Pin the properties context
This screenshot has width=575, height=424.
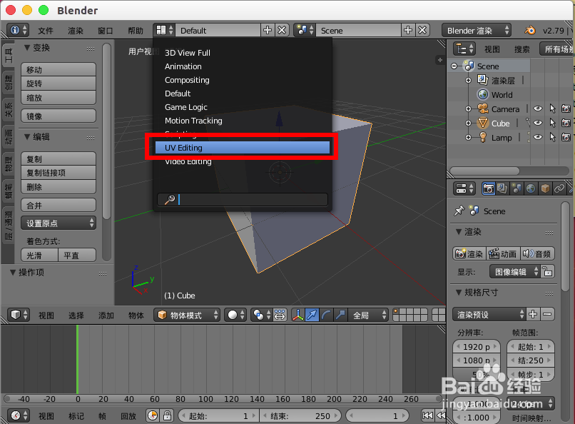pyautogui.click(x=459, y=211)
